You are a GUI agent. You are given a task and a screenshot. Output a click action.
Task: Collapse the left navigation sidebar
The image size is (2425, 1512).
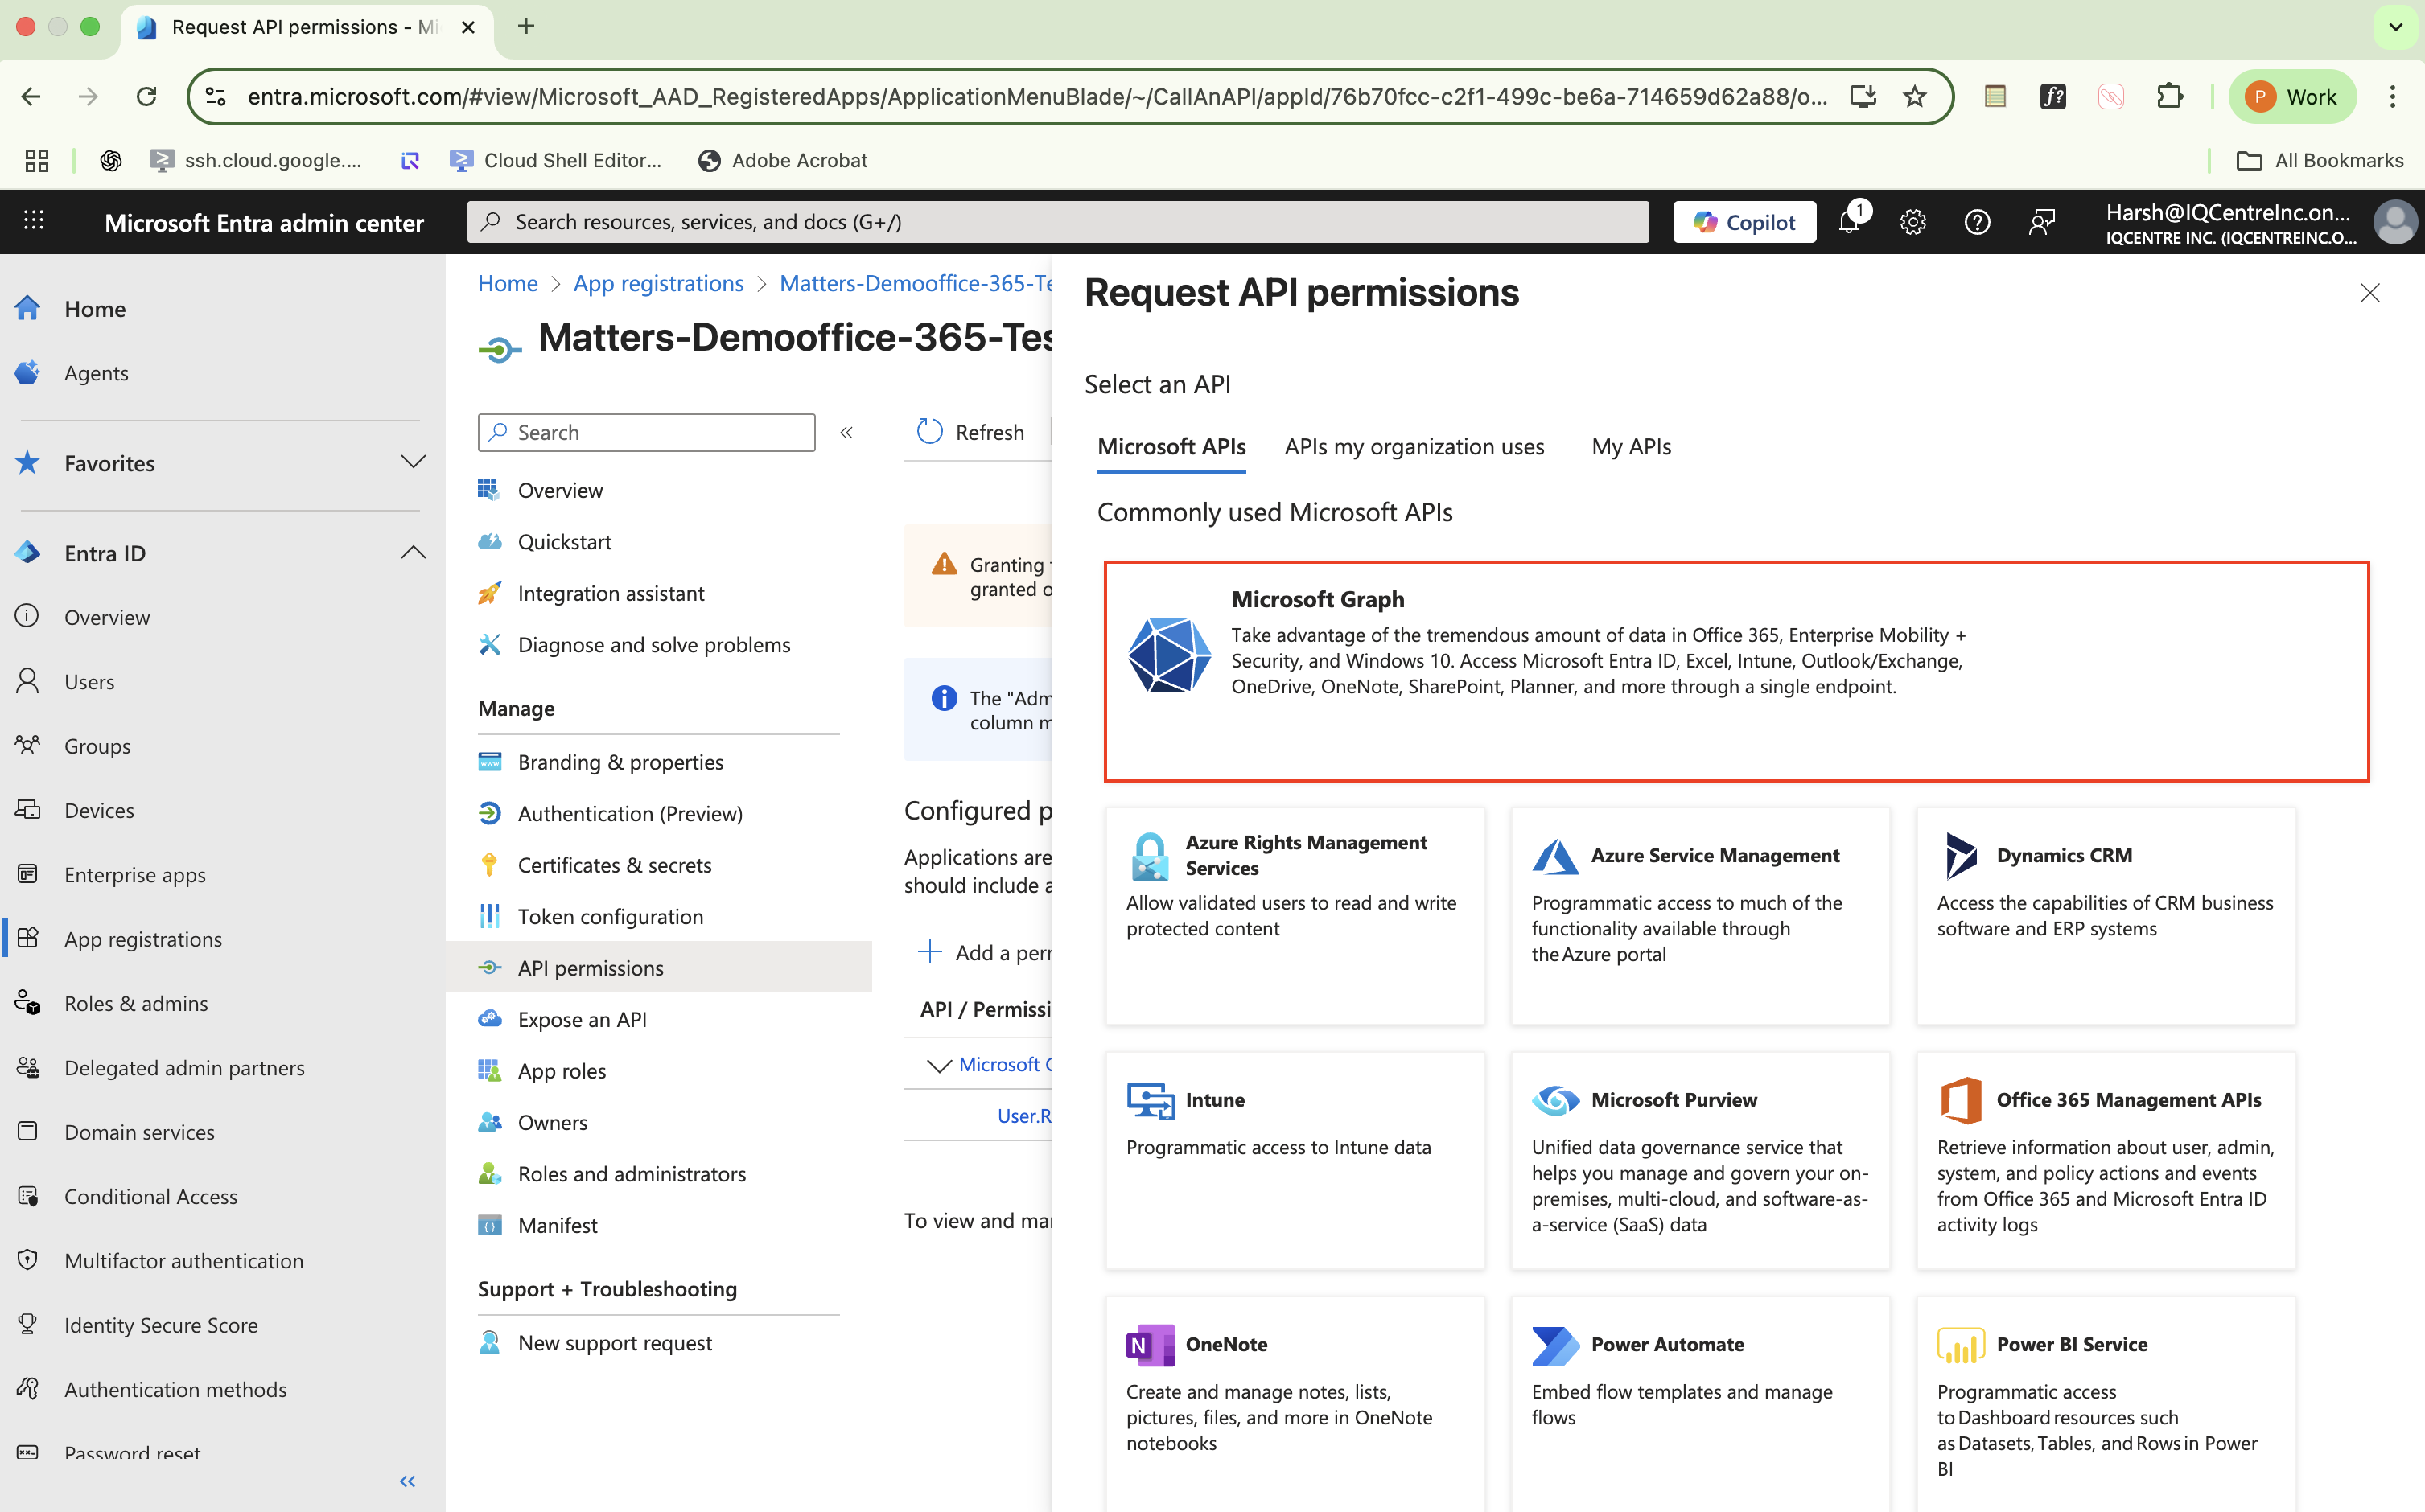(407, 1481)
